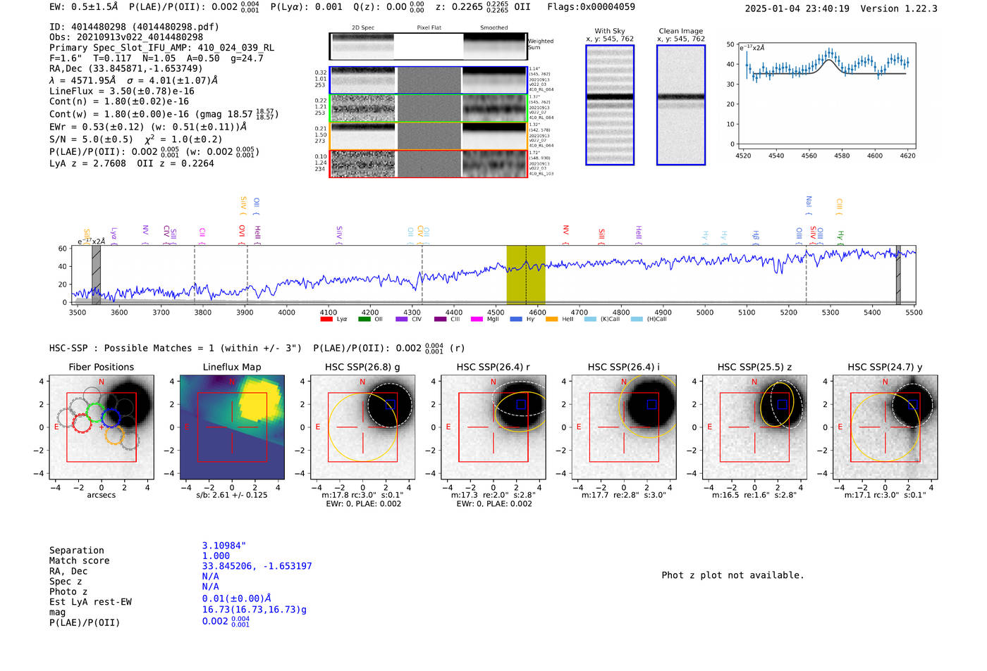Click the 'Pixel Flat' column header
The image size is (987, 671).
(x=429, y=27)
